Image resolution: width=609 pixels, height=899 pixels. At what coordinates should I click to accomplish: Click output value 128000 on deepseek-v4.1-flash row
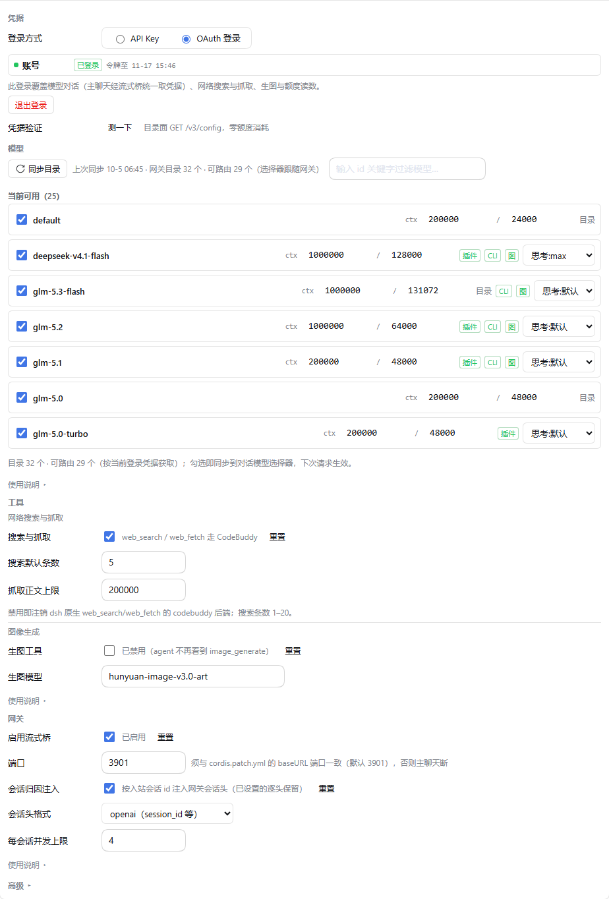pyautogui.click(x=407, y=255)
